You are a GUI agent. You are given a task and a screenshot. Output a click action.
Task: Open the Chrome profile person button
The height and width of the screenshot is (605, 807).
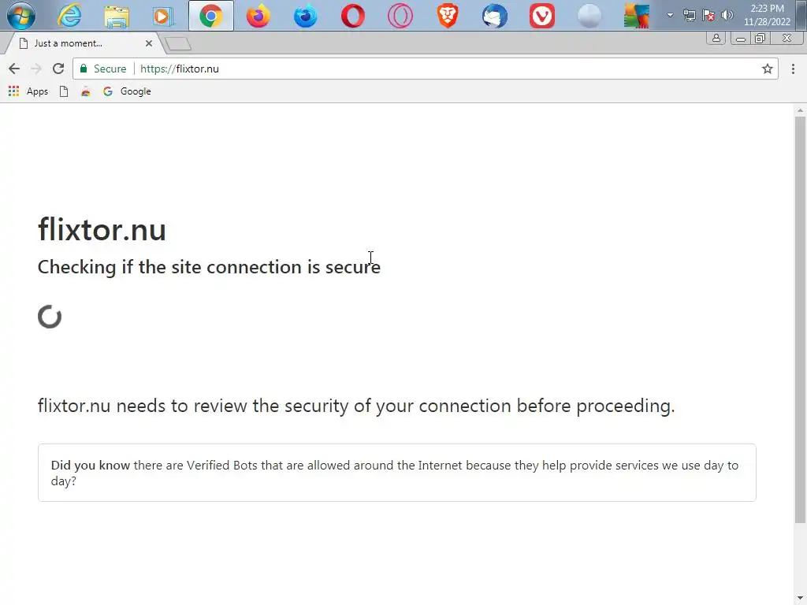(716, 38)
